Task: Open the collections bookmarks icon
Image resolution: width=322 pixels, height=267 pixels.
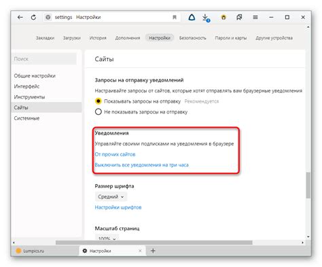Action: (x=239, y=17)
